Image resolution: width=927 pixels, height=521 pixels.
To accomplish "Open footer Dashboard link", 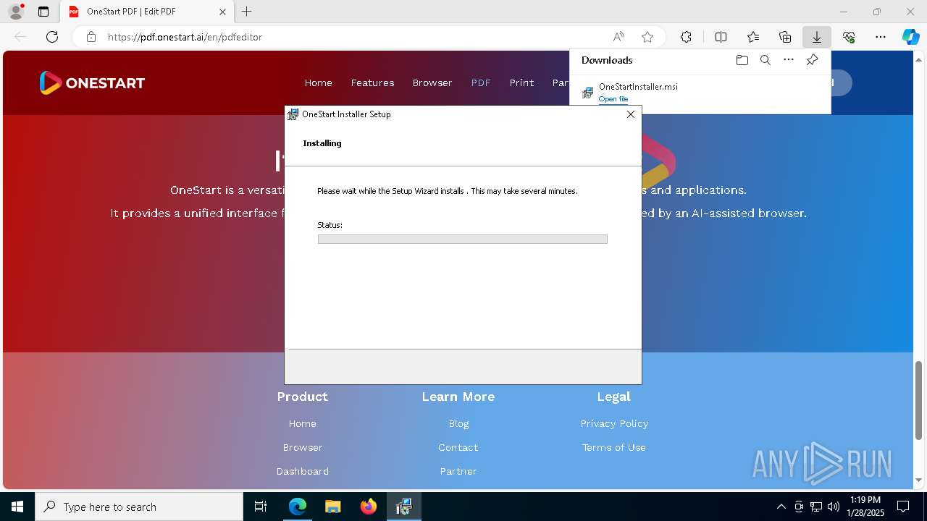I will 303,471.
